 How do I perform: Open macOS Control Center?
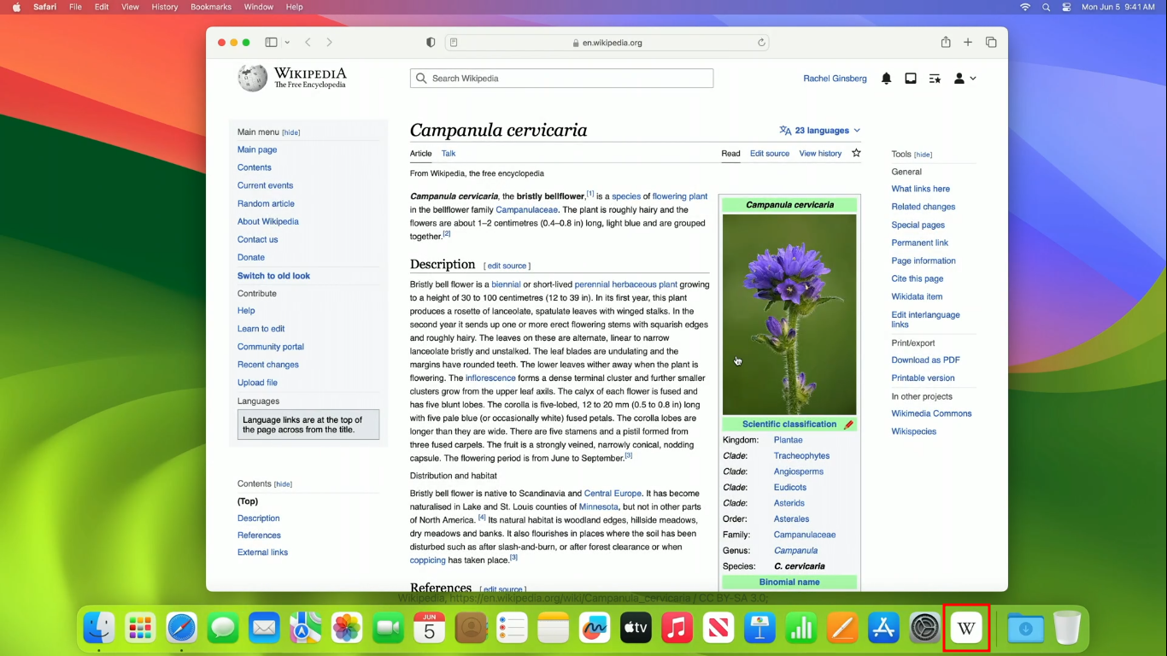1066,7
